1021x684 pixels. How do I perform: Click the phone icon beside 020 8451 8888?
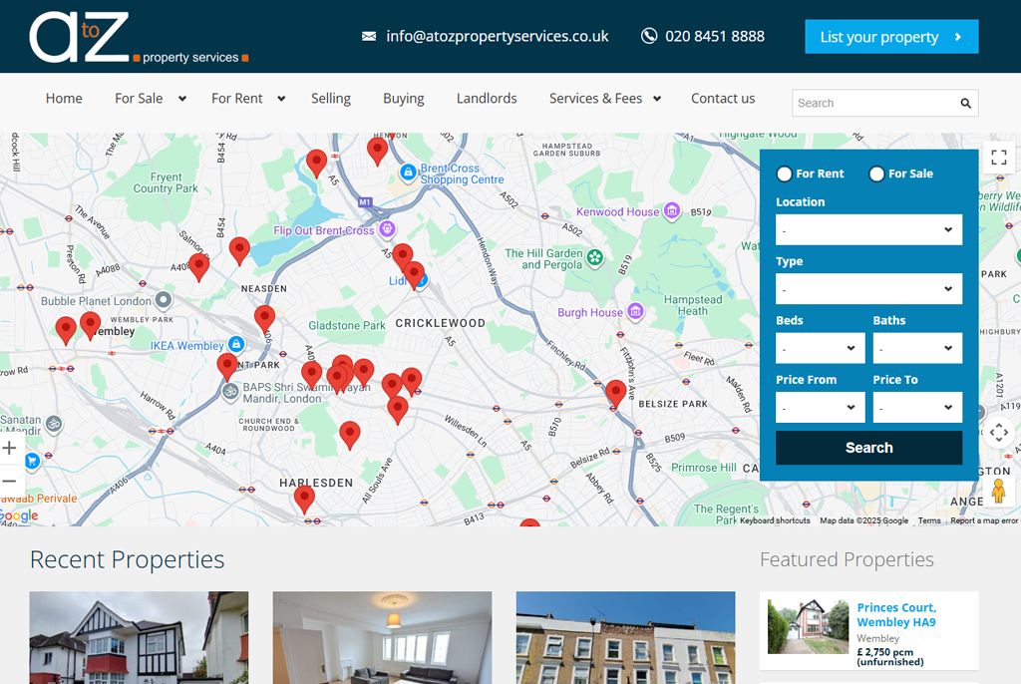point(648,36)
